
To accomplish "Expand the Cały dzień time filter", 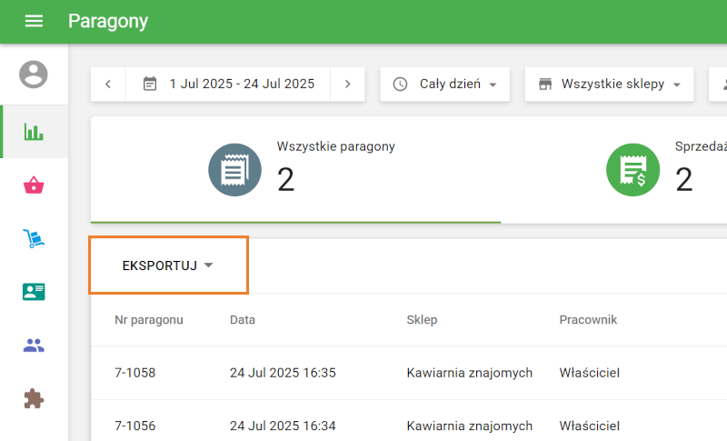I will pyautogui.click(x=444, y=85).
